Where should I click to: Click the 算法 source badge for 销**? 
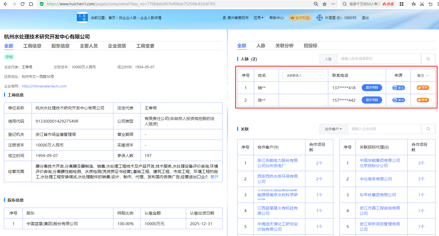coord(399,88)
